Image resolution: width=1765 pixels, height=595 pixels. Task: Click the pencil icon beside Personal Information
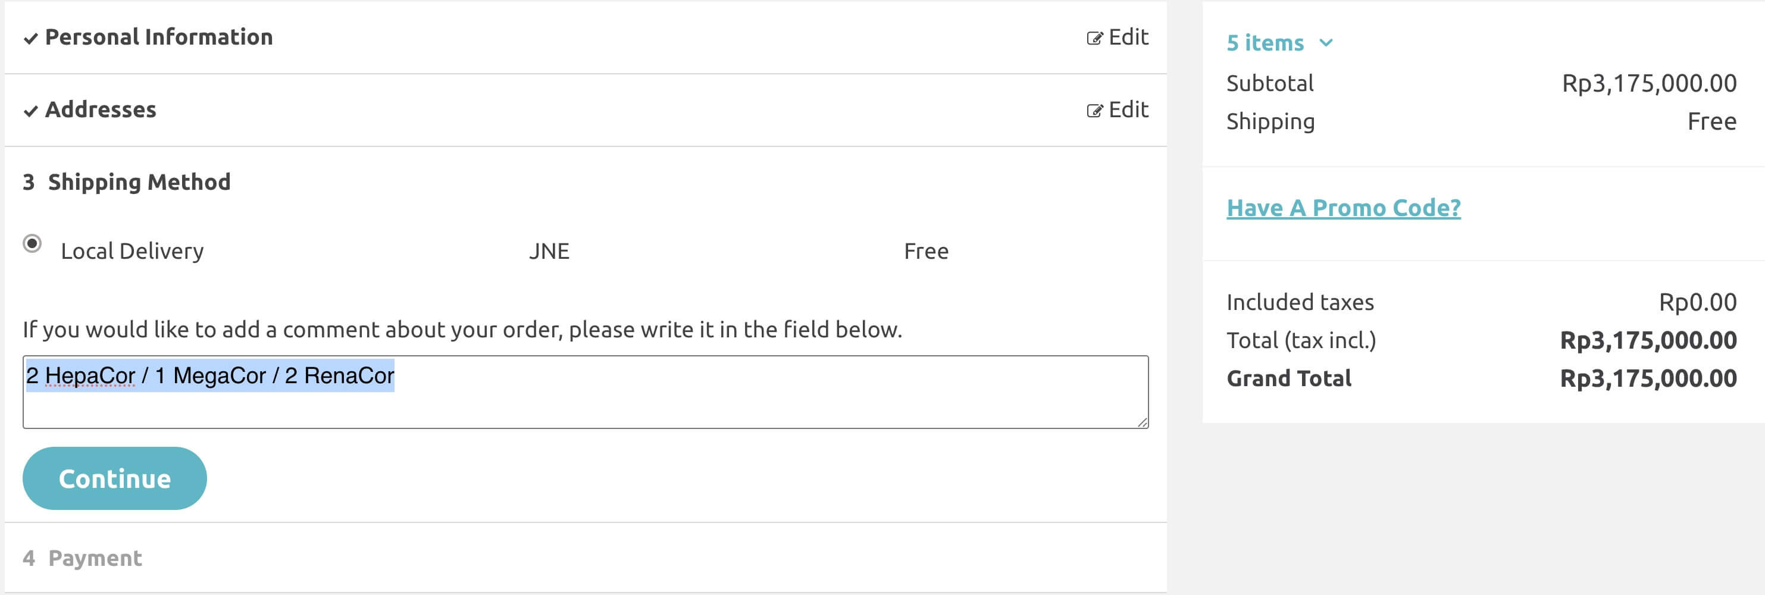coord(1094,38)
